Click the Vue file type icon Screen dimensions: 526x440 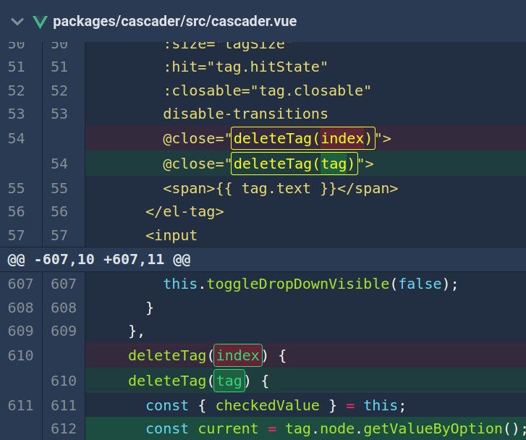[41, 22]
